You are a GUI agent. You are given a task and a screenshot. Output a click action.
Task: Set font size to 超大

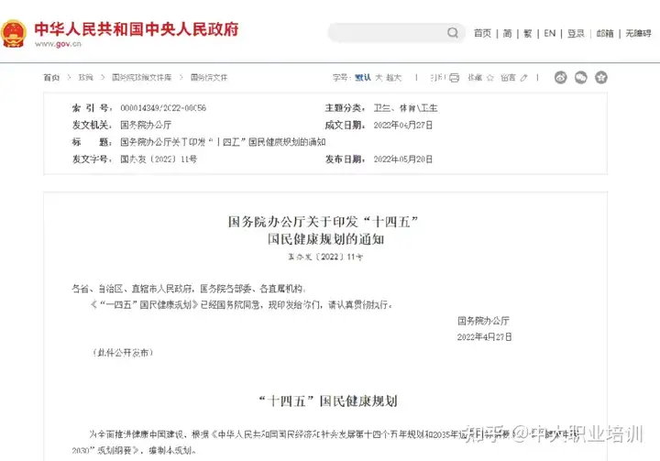pyautogui.click(x=394, y=78)
